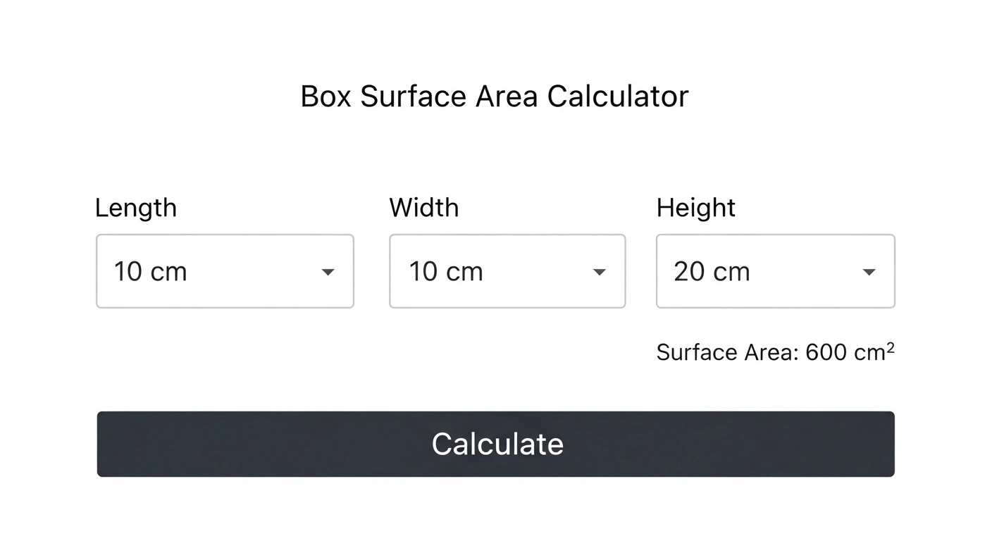
Task: Click the Height label
Action: pyautogui.click(x=695, y=207)
